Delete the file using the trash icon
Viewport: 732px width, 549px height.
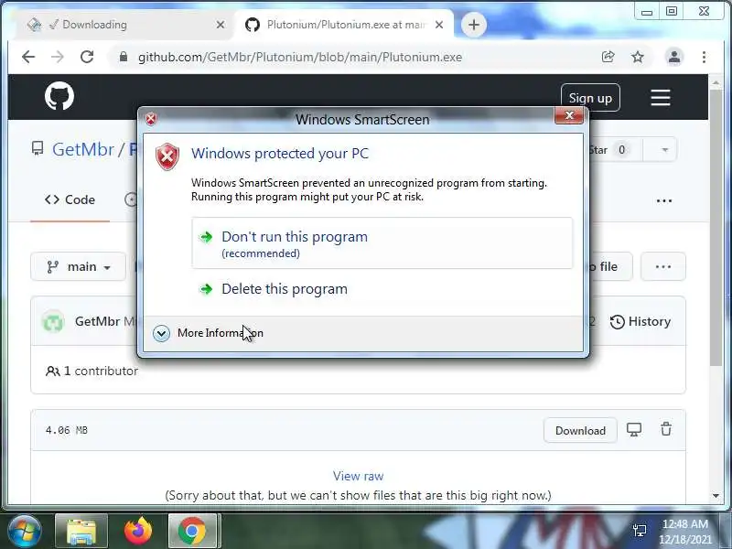click(666, 429)
